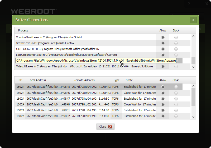211x148 pixels.
Task: Allow connection on local port 49845
Action: point(163,87)
